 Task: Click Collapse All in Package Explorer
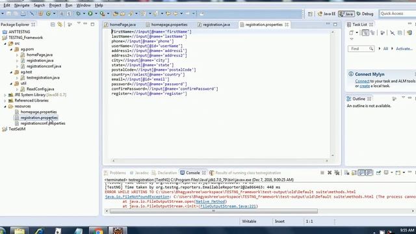[x=53, y=25]
